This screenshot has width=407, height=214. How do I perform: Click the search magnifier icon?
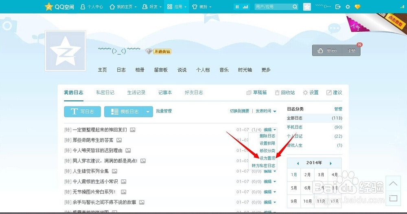click(x=295, y=7)
